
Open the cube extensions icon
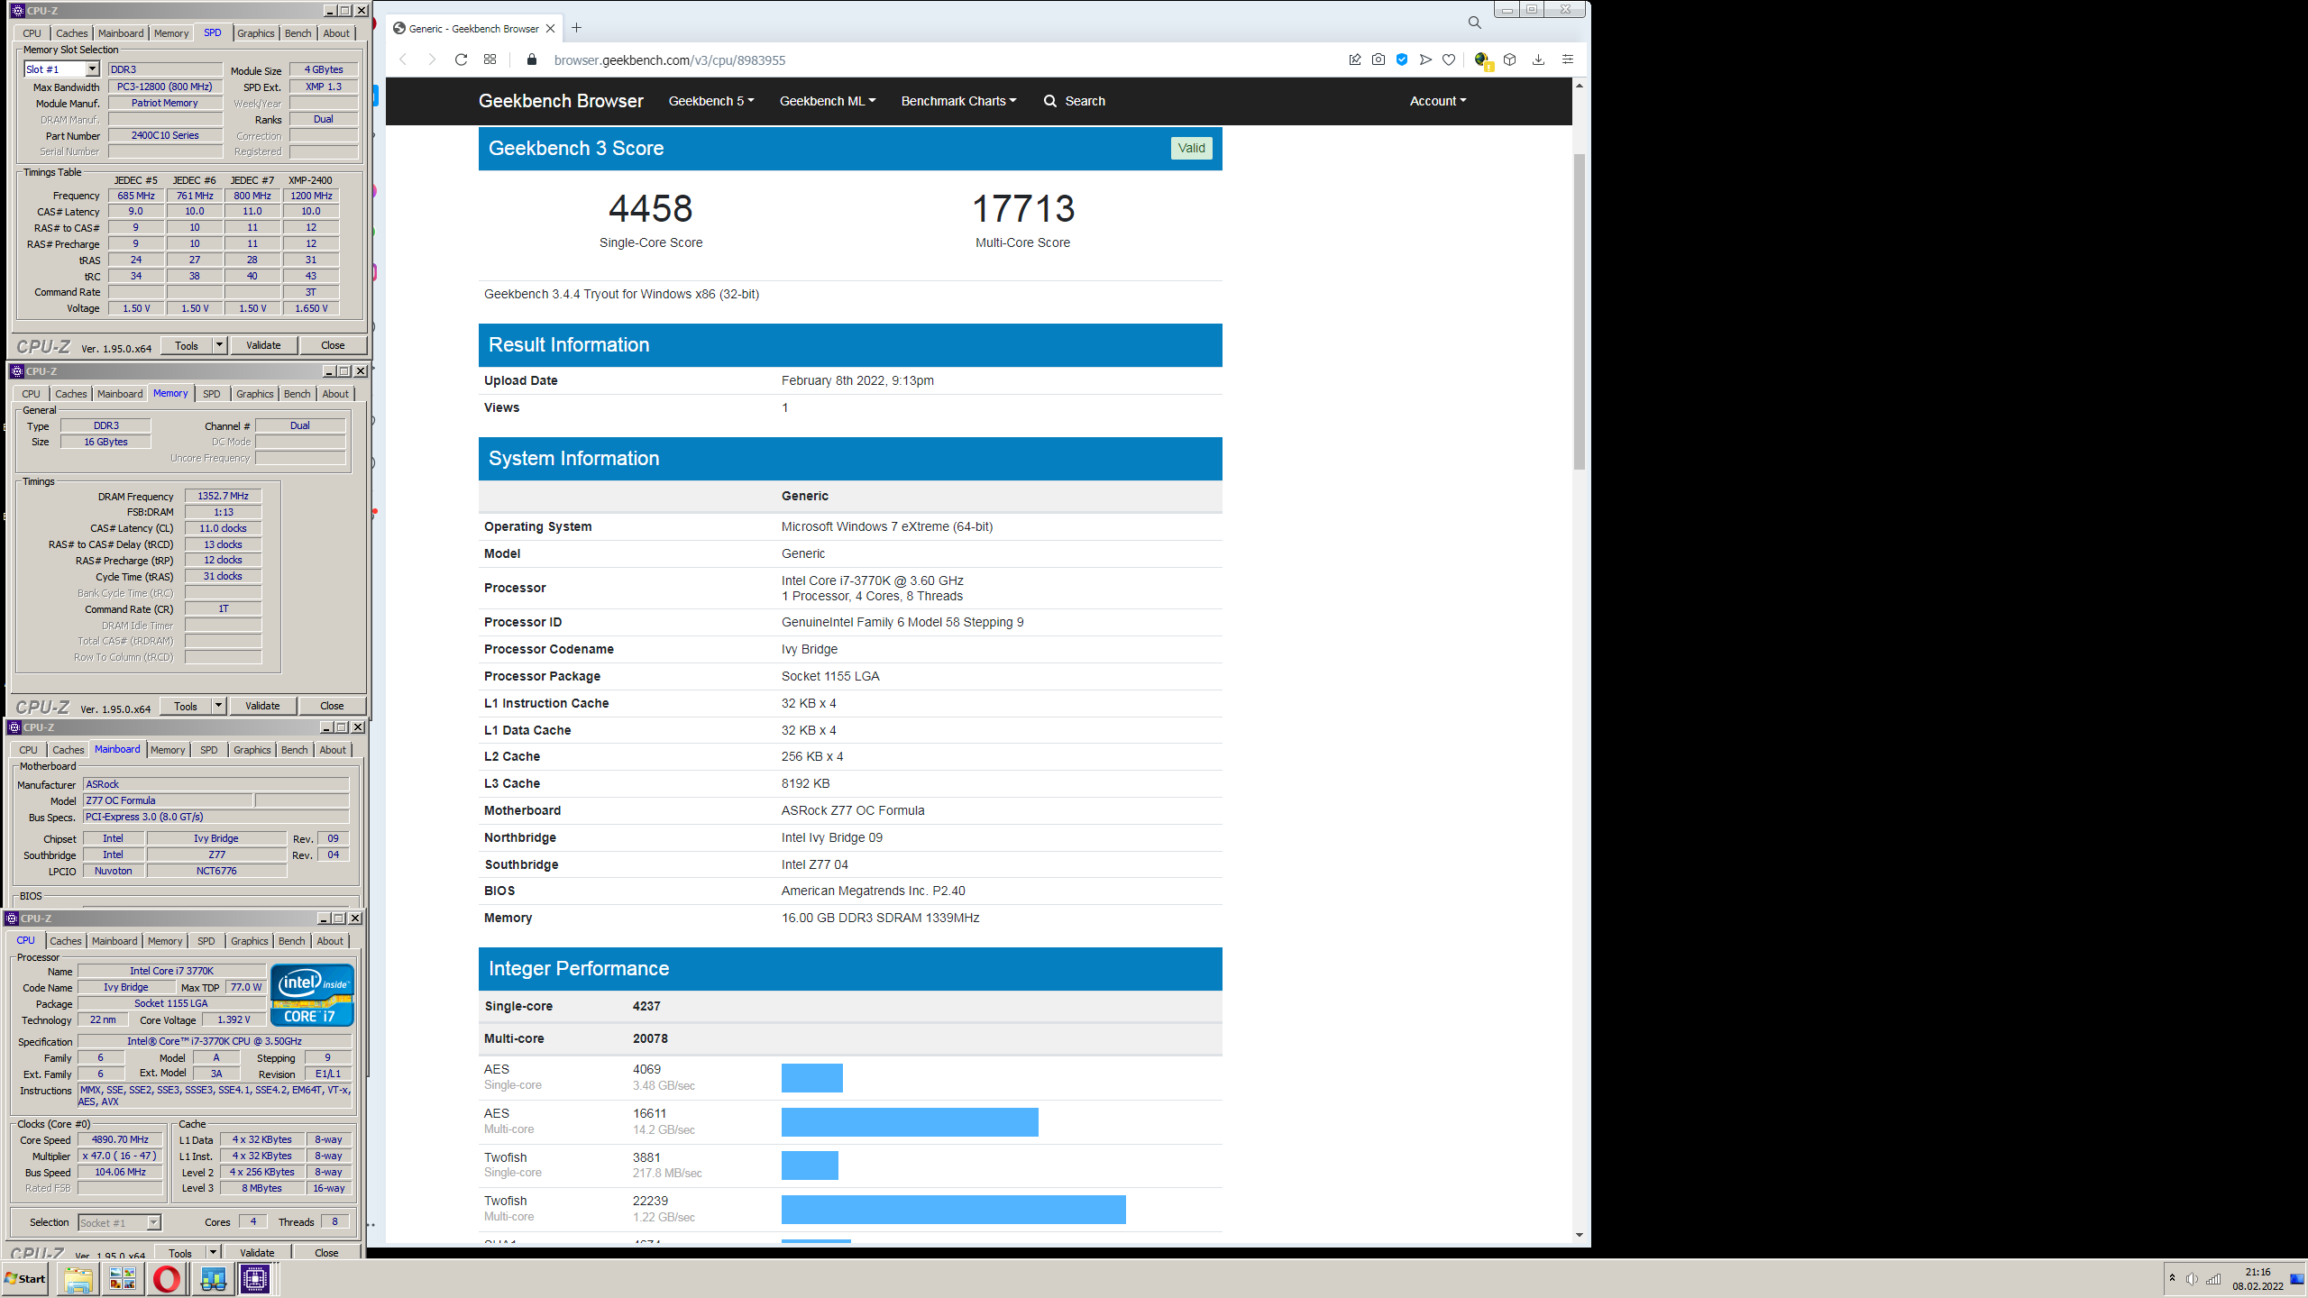click(1510, 59)
